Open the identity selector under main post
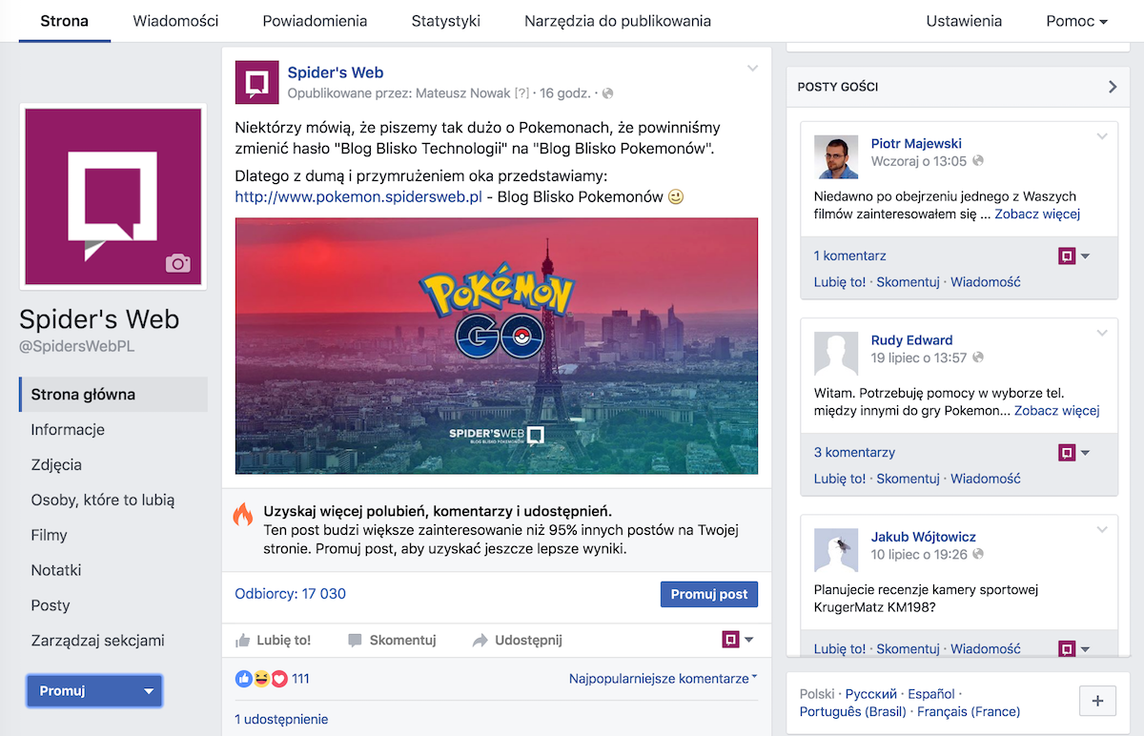The height and width of the screenshot is (736, 1144). tap(738, 640)
